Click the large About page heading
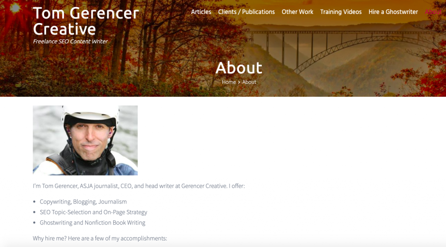This screenshot has height=247, width=446. [239, 68]
